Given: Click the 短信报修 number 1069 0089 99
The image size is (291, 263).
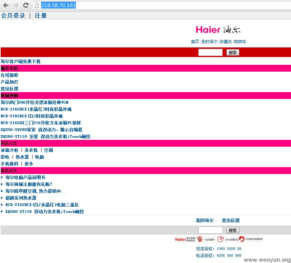Looking at the screenshot, I should pyautogui.click(x=229, y=249).
